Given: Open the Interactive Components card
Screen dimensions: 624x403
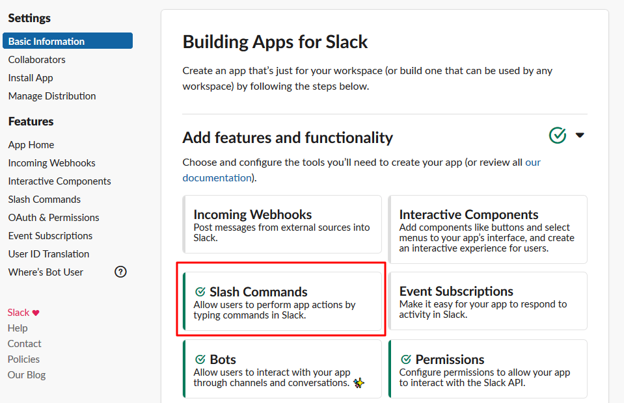Looking at the screenshot, I should pos(487,229).
